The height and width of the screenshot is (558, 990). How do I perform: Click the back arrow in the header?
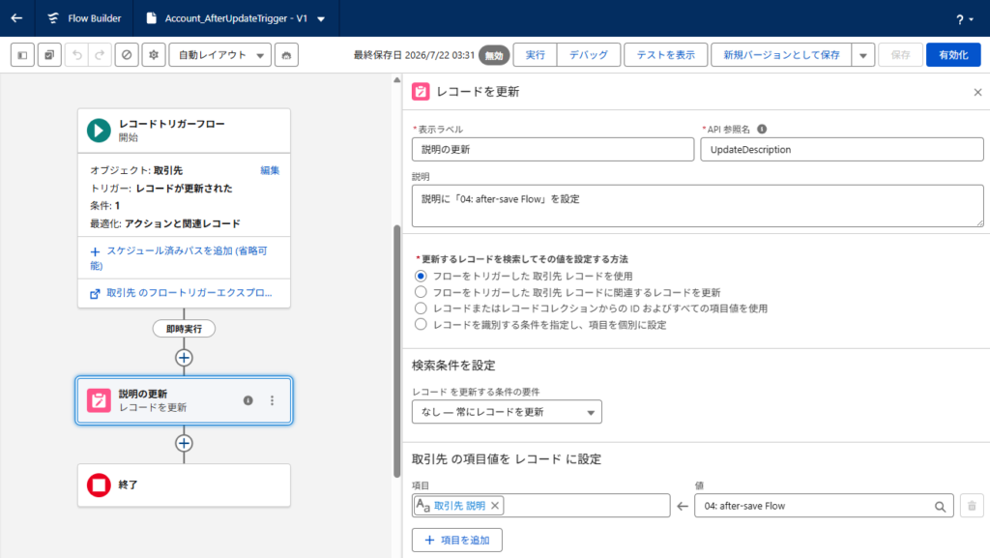pyautogui.click(x=17, y=18)
